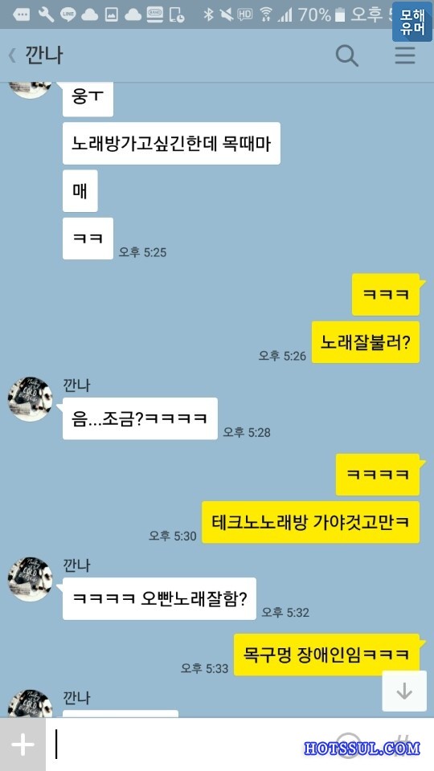Tap the 깐나 chat room title
434x771 pixels.
click(43, 55)
